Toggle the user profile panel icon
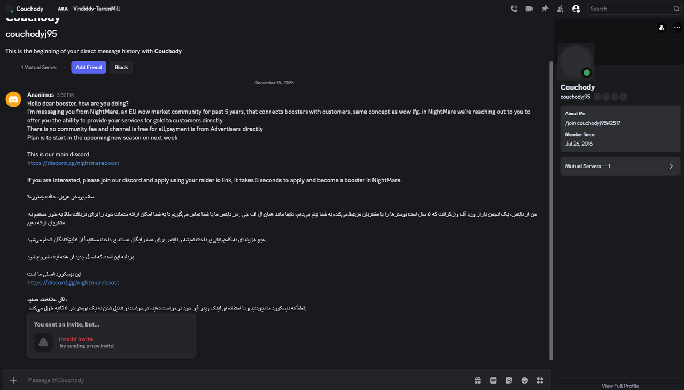 [576, 9]
